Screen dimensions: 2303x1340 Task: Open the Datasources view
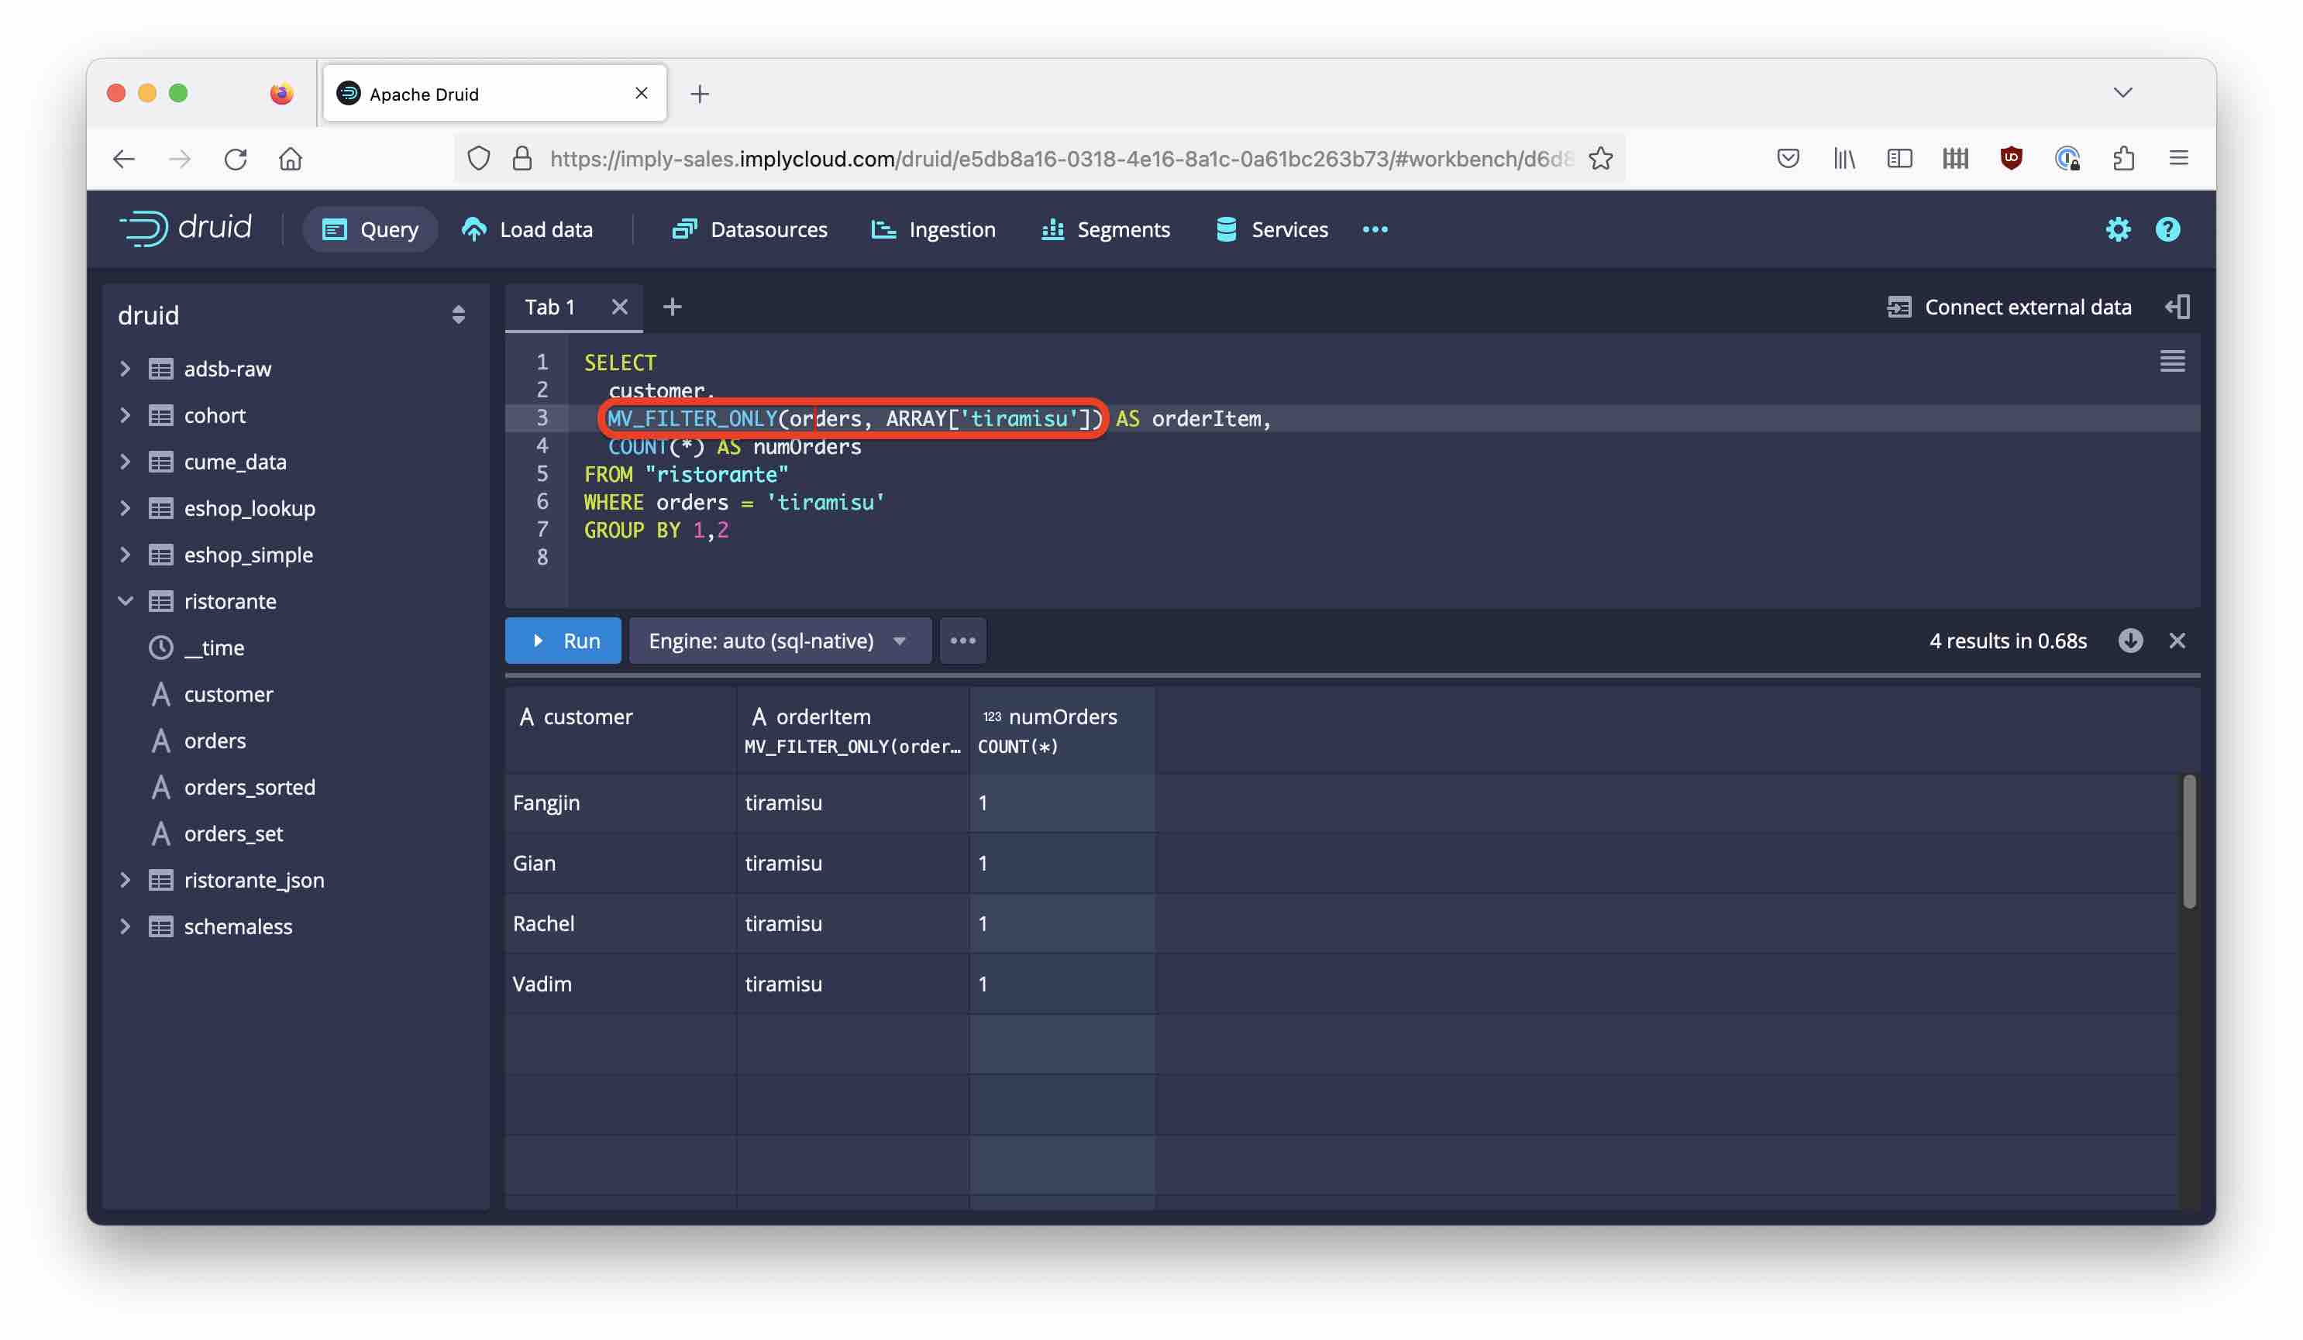point(749,229)
